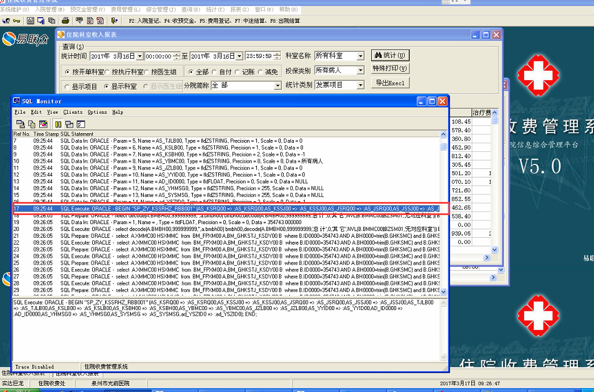Click the 导出Excel button
Image resolution: width=594 pixels, height=392 pixels.
tap(390, 83)
